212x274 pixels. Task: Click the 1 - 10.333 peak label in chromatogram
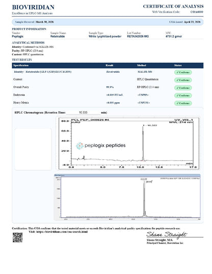(150, 125)
